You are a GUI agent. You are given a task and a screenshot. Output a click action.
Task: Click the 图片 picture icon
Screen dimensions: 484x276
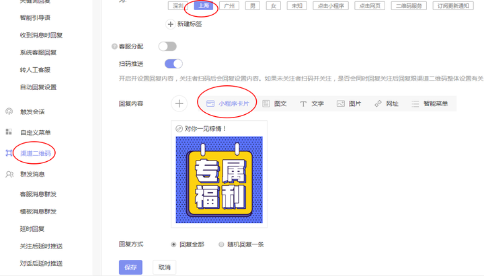(340, 103)
